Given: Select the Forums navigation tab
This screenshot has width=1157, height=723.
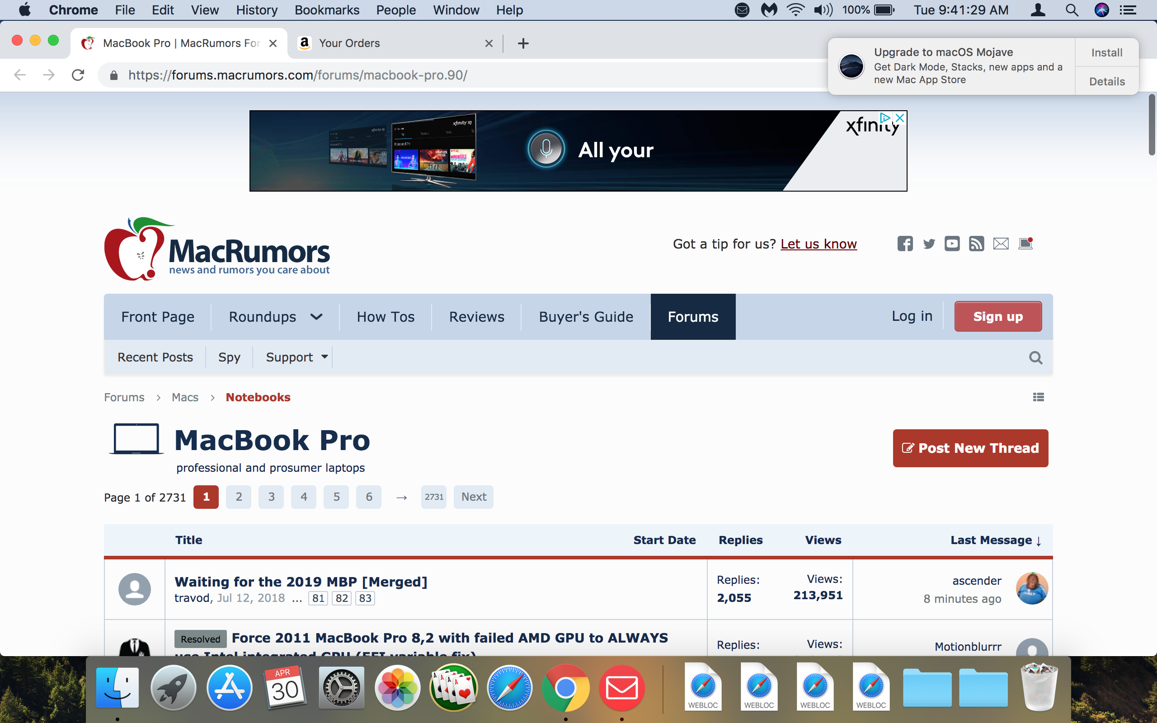Looking at the screenshot, I should [693, 317].
